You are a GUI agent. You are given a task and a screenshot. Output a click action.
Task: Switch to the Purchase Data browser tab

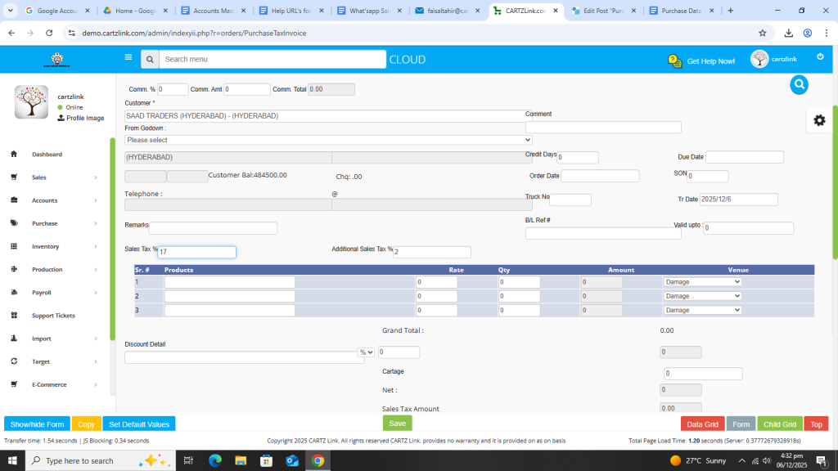click(680, 11)
